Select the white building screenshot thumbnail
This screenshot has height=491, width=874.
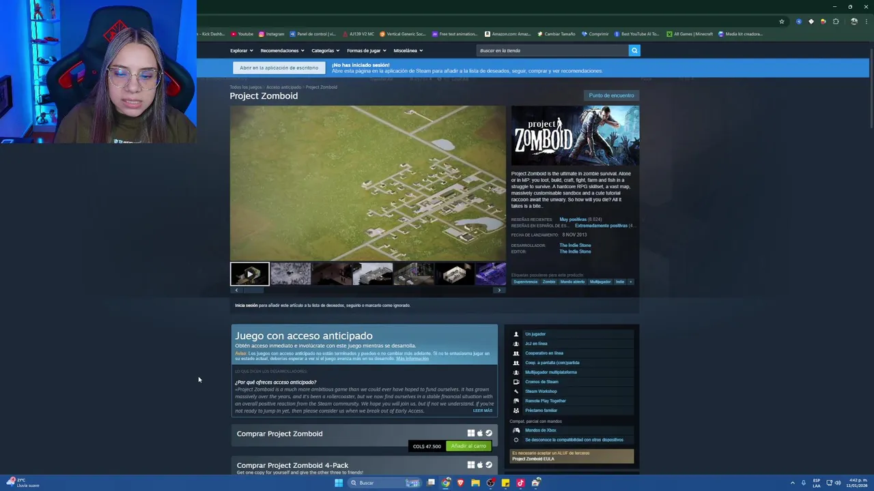point(455,273)
